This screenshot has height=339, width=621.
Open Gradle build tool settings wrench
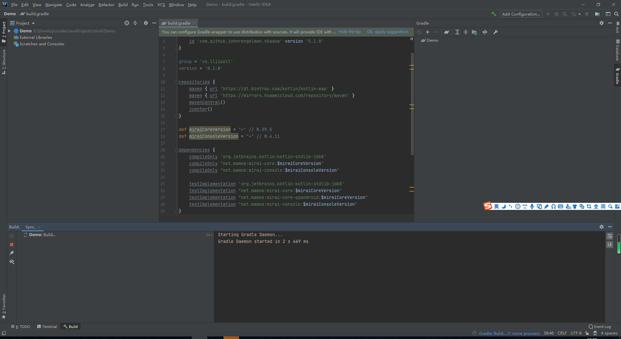496,32
